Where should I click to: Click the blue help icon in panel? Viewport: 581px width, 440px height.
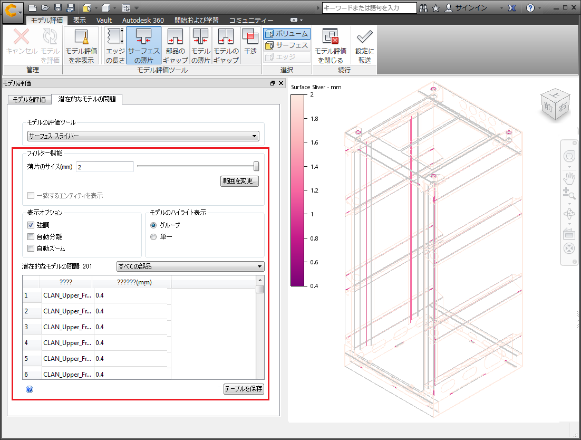tap(30, 389)
